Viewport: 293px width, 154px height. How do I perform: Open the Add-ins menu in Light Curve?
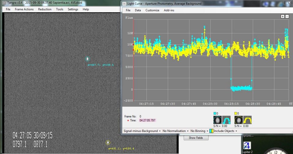[x=169, y=10]
